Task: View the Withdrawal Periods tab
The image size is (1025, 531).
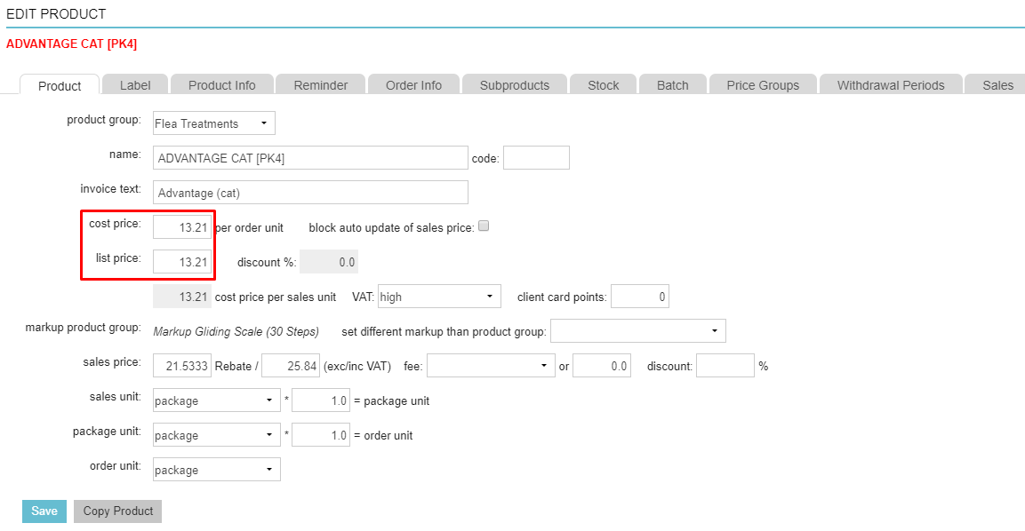Action: [890, 85]
